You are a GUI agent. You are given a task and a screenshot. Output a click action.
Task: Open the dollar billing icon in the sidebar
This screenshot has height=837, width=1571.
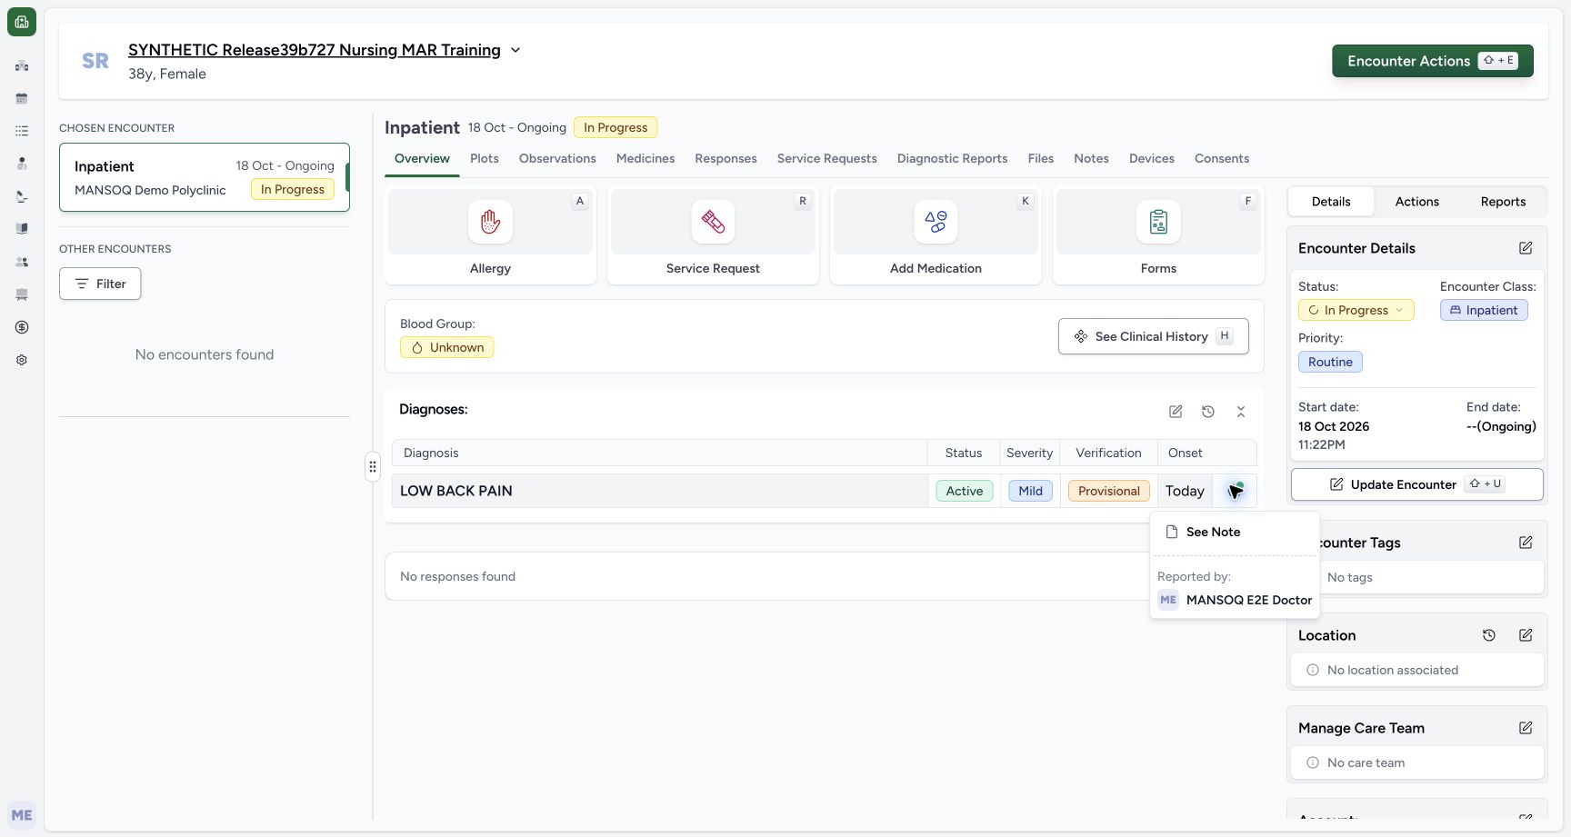(22, 327)
